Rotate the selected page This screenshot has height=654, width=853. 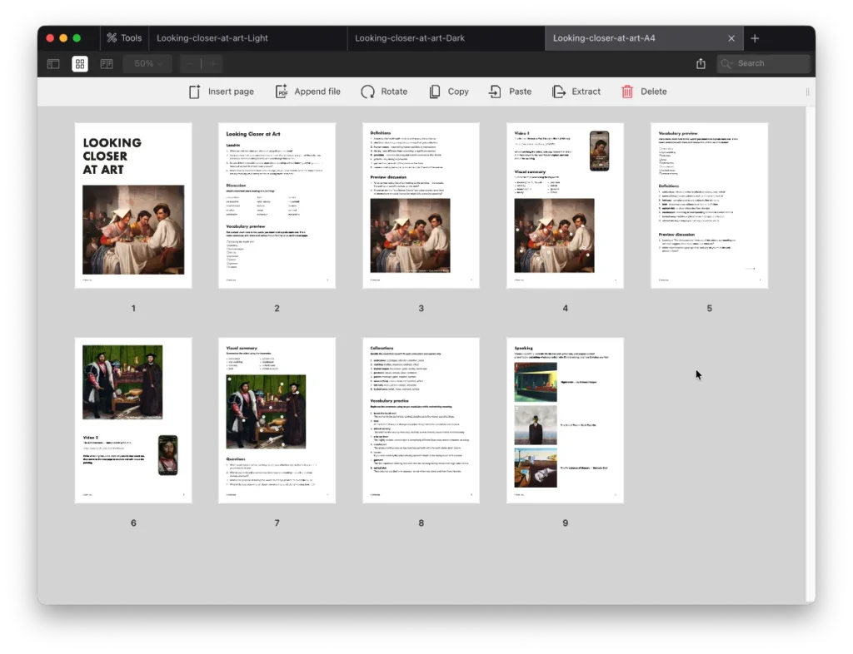(x=368, y=92)
